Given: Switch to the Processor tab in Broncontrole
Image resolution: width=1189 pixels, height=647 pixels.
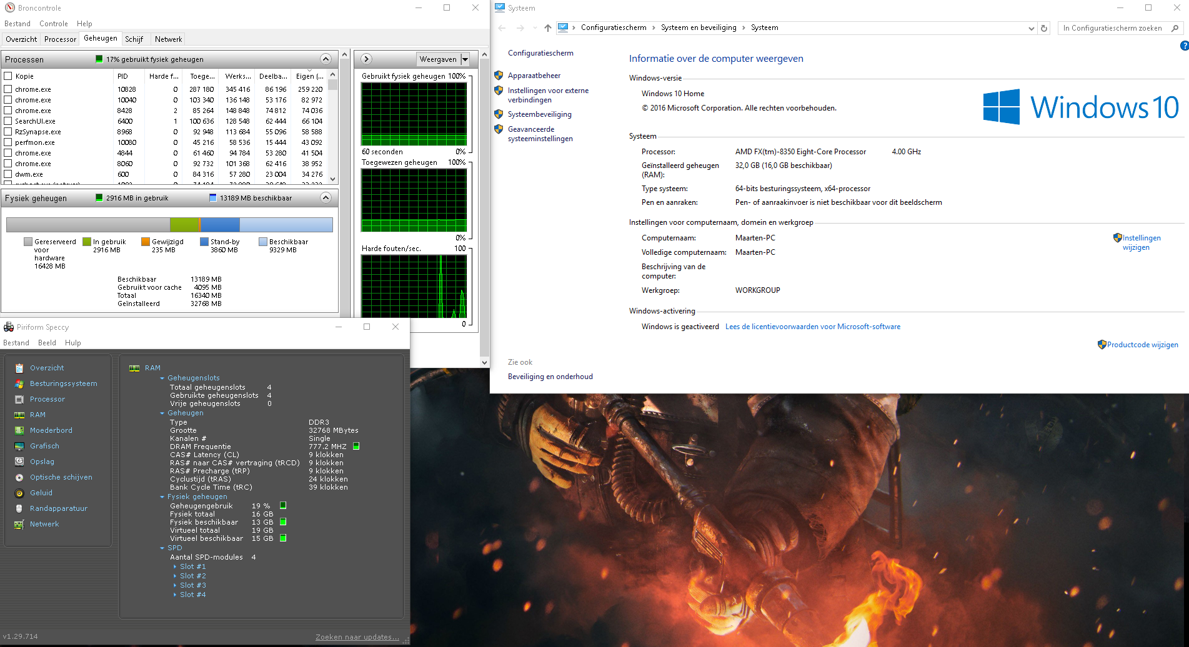Looking at the screenshot, I should [x=60, y=39].
